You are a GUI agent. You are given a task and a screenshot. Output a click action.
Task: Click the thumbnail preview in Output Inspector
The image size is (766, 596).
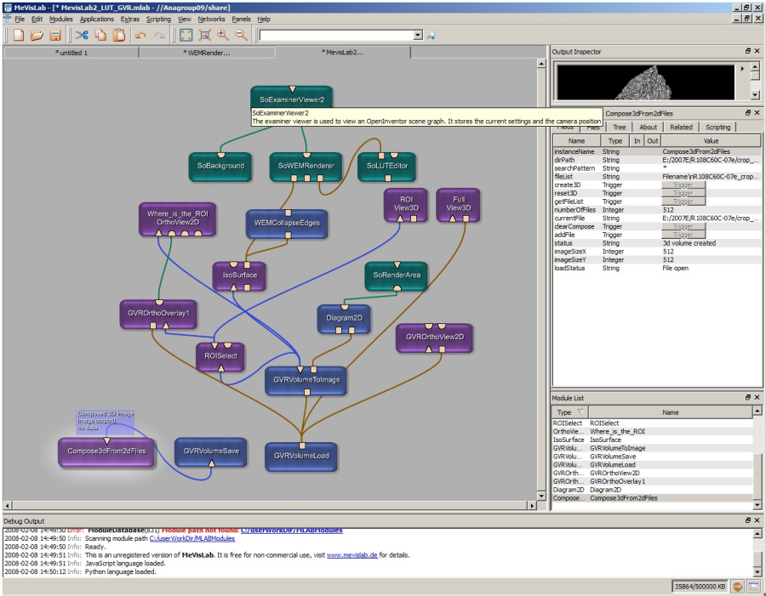click(x=646, y=82)
